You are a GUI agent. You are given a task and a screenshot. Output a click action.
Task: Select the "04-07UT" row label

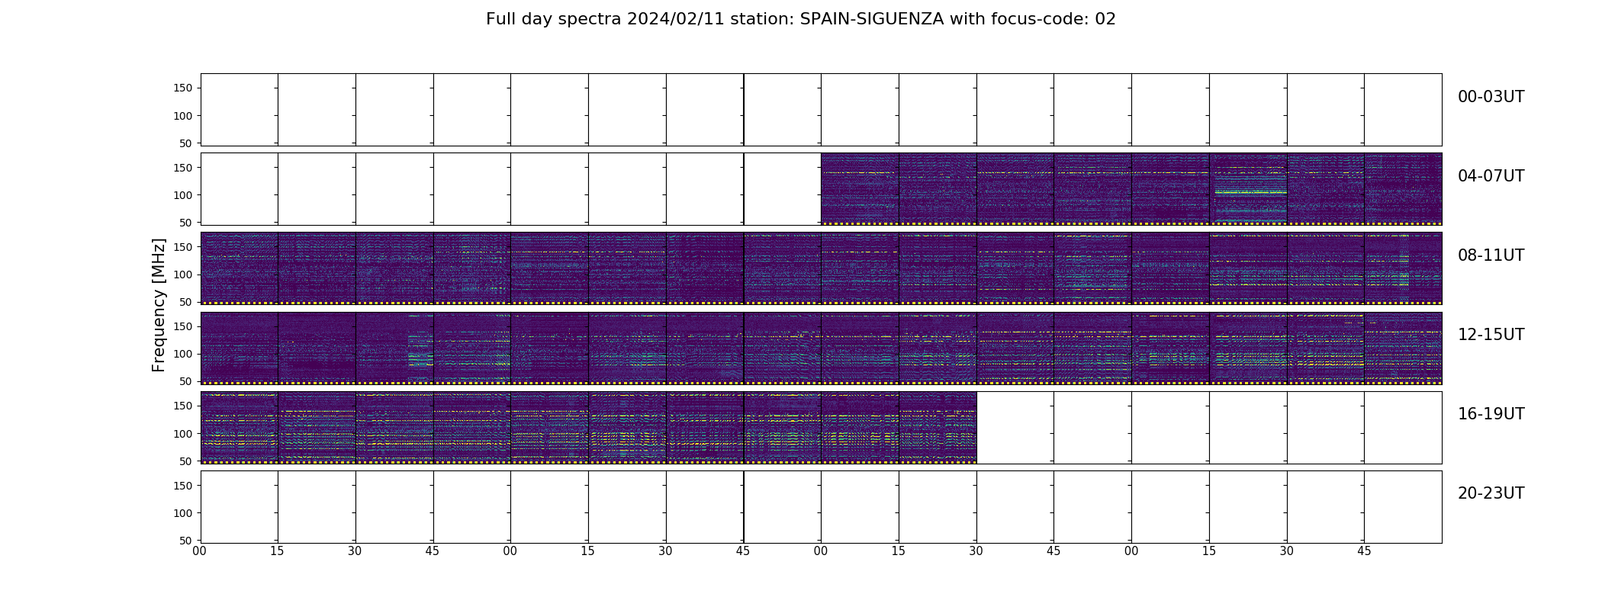(1491, 176)
